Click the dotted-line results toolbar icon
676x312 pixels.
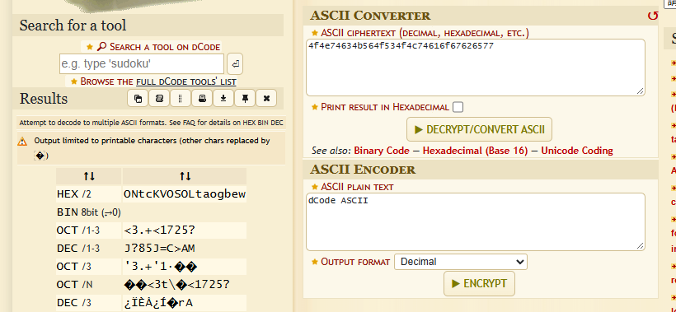(x=181, y=99)
